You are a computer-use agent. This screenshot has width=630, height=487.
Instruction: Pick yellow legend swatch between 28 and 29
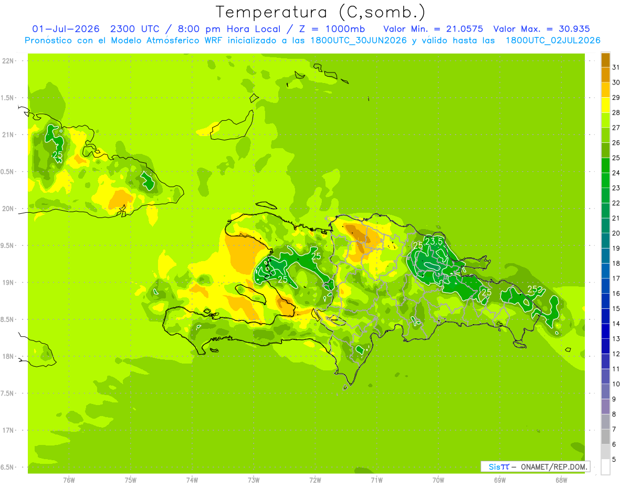tap(605, 105)
